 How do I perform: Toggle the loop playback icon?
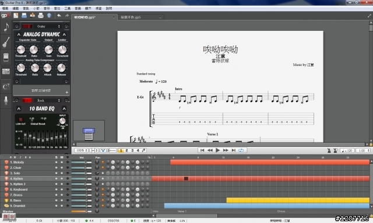241,150
